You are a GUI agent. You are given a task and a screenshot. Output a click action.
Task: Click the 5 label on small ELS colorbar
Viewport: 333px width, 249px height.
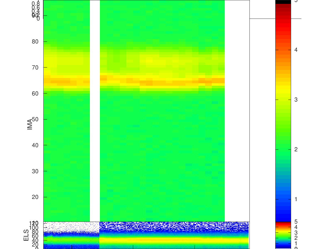click(296, 222)
